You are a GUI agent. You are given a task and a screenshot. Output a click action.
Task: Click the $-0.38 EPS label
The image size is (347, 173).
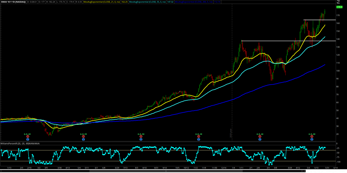click(199, 134)
